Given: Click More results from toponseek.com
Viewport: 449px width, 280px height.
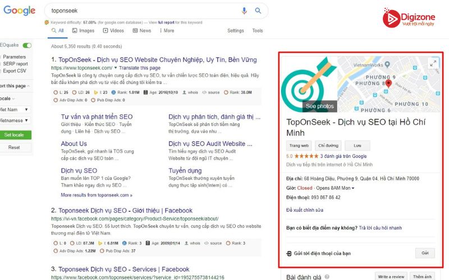Looking at the screenshot, I should tap(97, 195).
